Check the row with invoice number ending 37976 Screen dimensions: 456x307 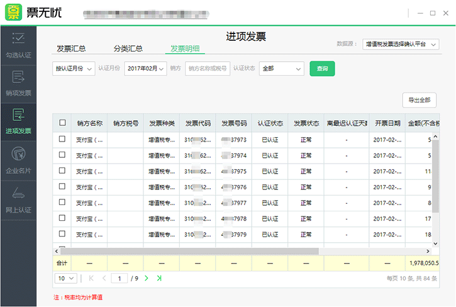point(62,186)
